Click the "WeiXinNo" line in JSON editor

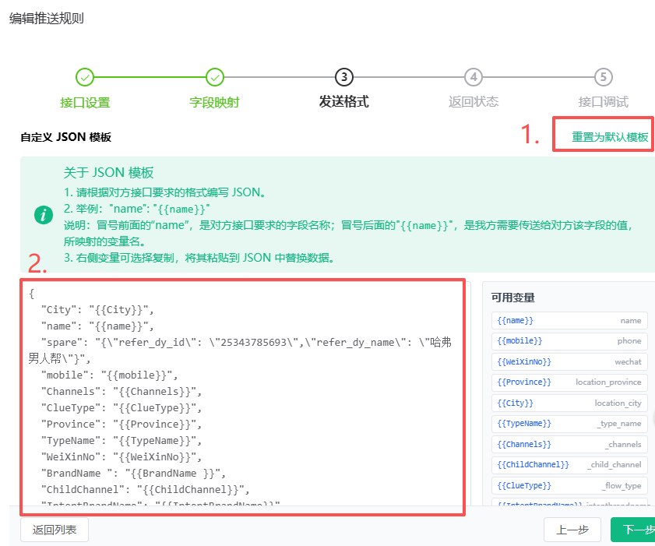(x=121, y=457)
